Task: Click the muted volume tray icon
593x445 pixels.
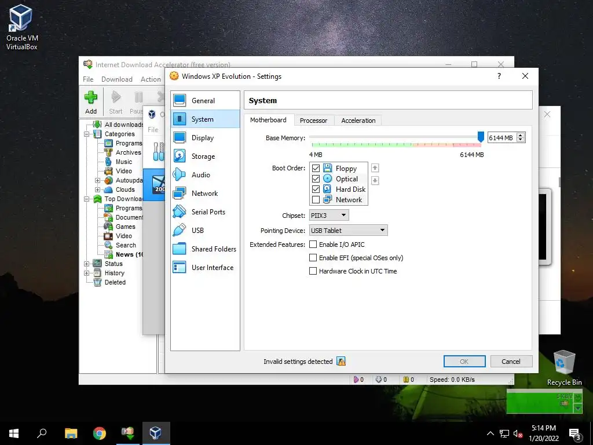Action: pos(518,433)
